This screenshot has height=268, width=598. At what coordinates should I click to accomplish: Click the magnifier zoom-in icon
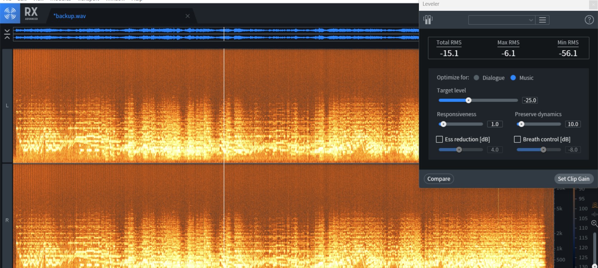[594, 224]
